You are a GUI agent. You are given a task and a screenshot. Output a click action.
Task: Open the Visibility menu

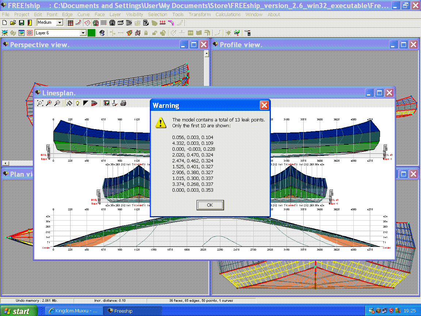click(x=134, y=15)
